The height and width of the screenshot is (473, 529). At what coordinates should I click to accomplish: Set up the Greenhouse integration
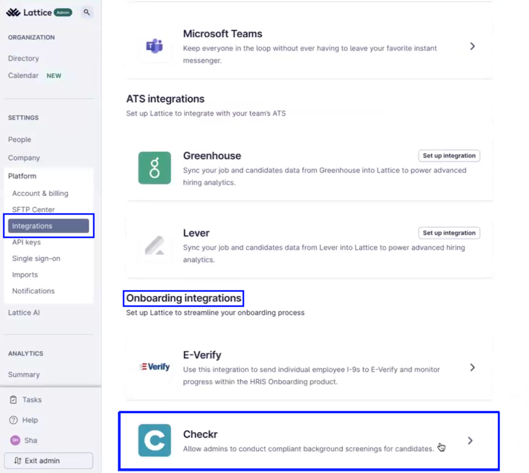(449, 155)
